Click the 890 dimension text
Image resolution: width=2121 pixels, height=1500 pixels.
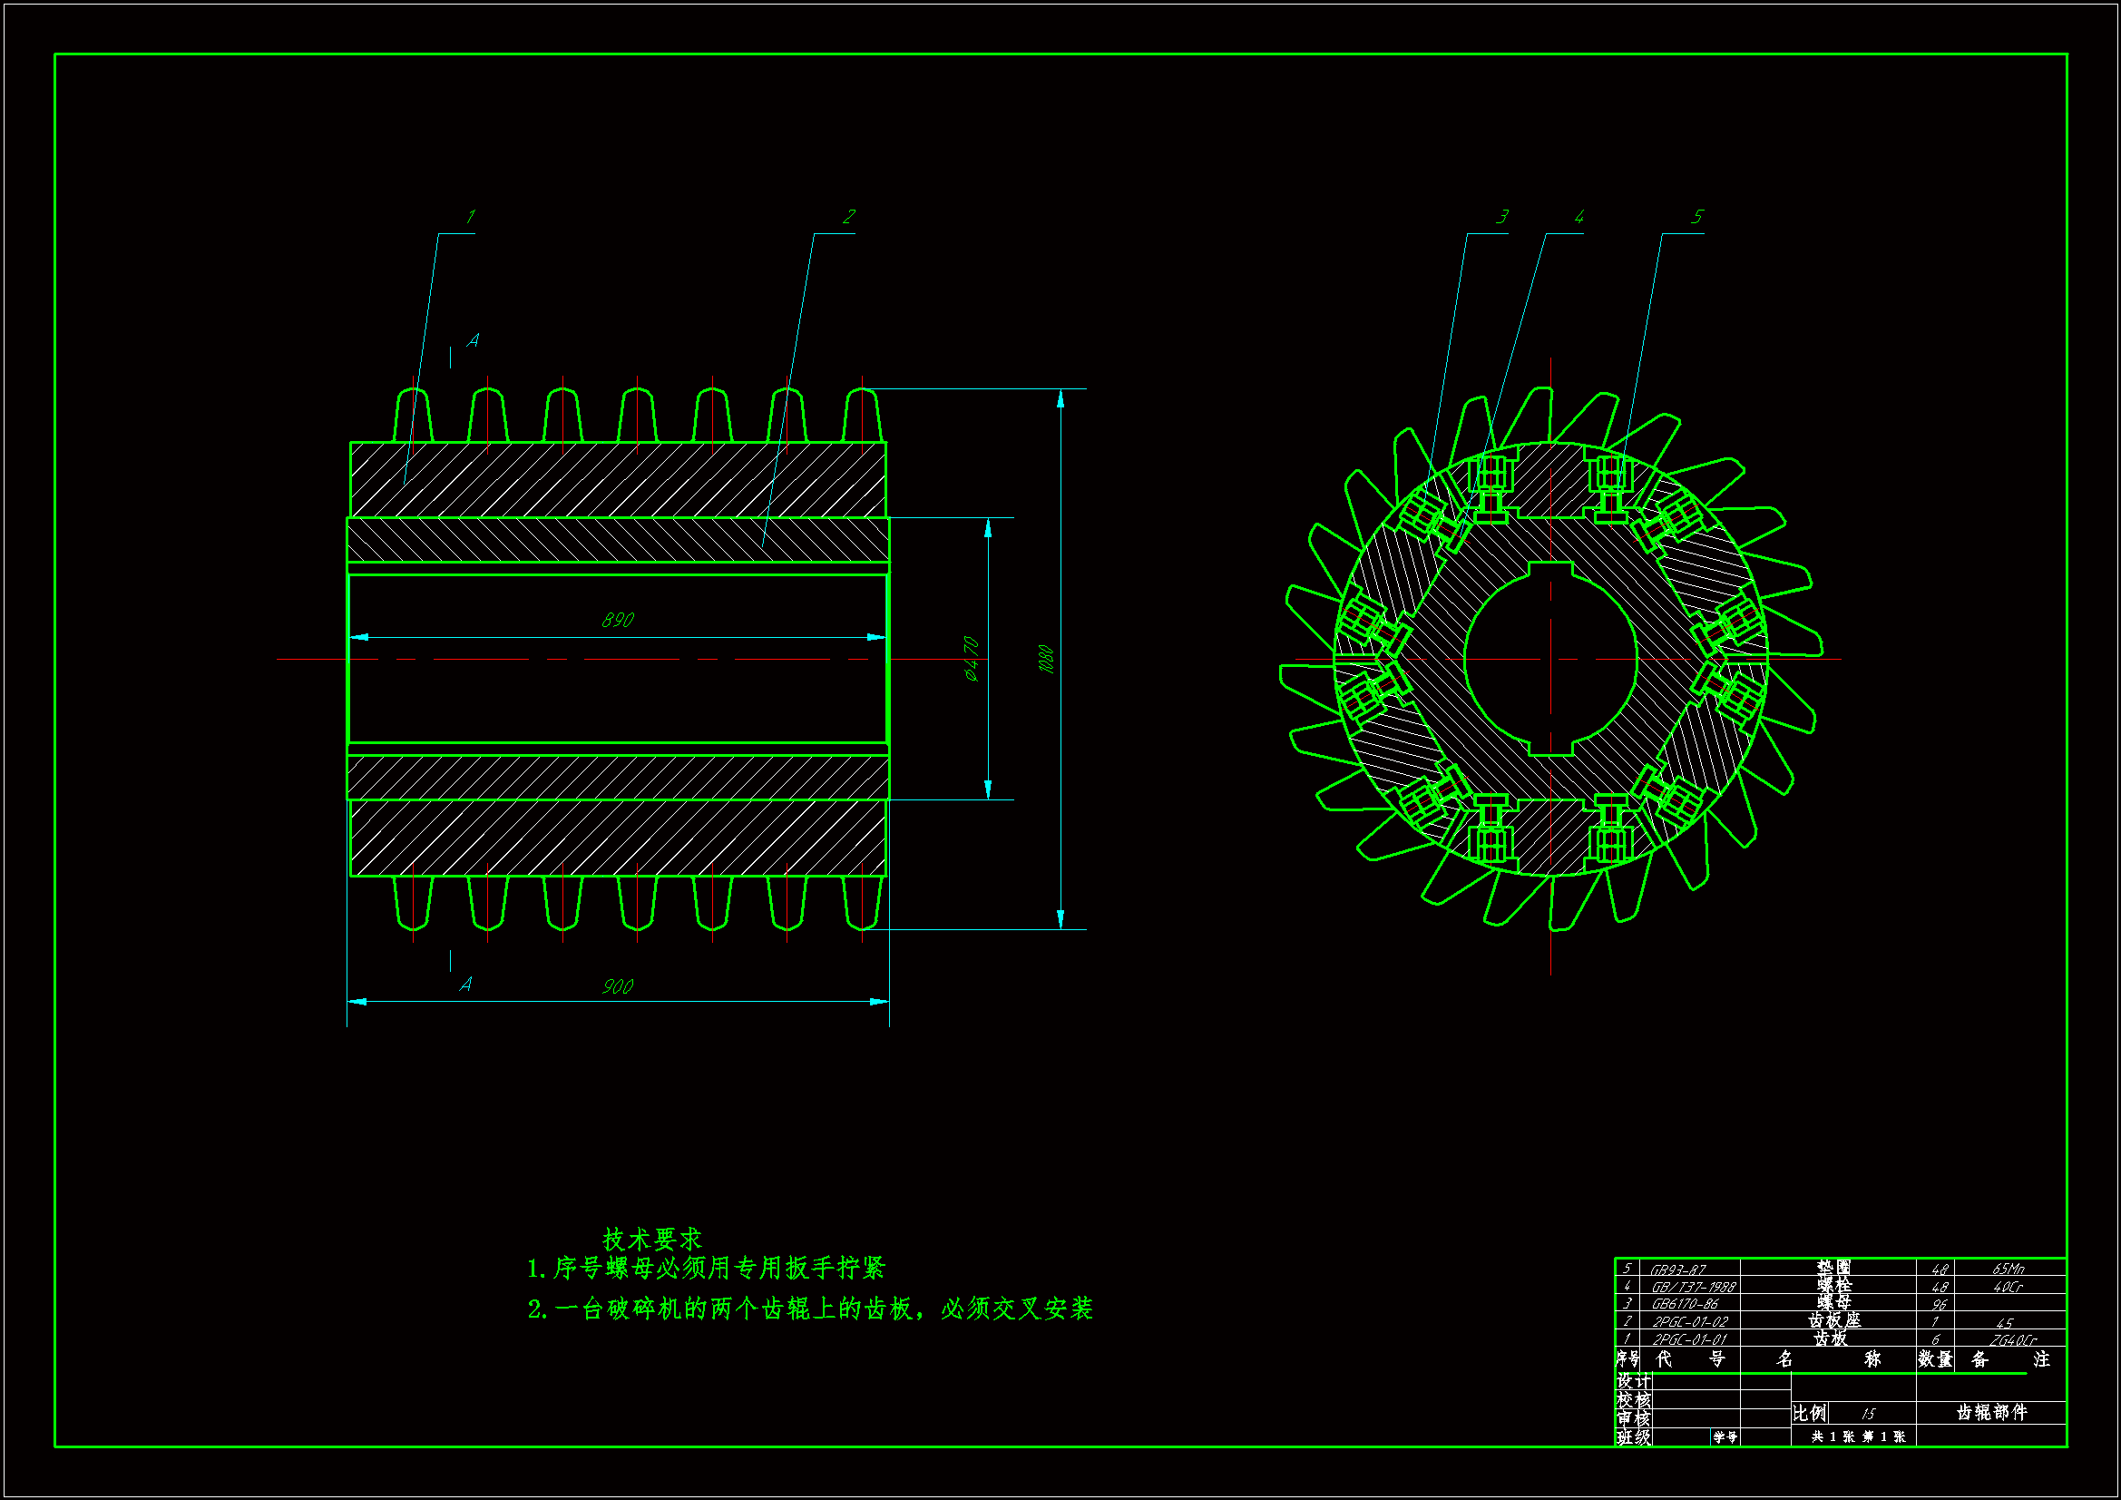pos(617,620)
